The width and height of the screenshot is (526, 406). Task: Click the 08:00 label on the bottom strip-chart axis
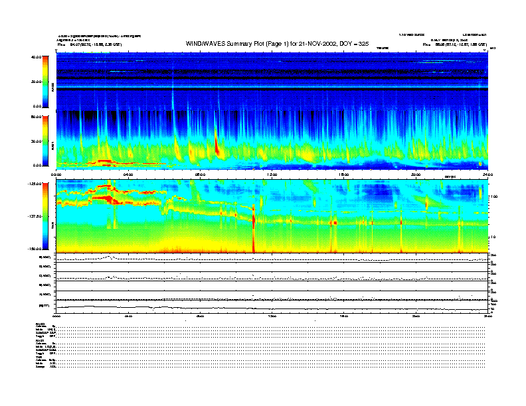tap(200, 316)
